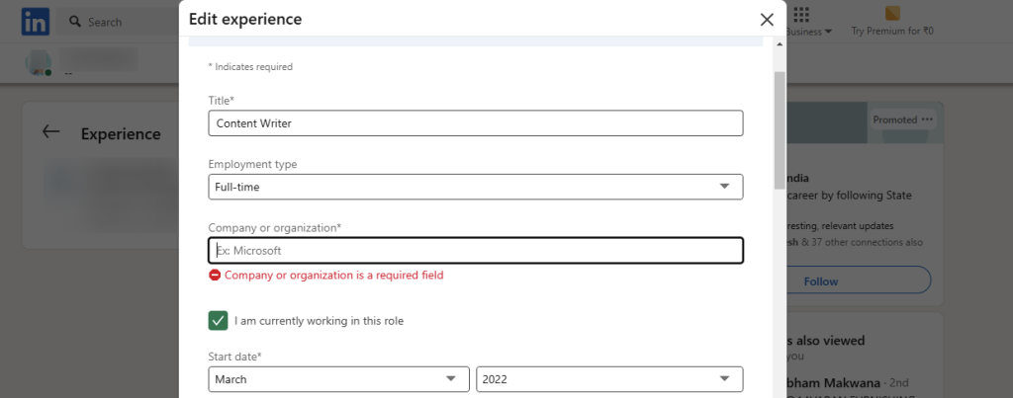
Task: Open the For Business menu
Action: click(809, 31)
